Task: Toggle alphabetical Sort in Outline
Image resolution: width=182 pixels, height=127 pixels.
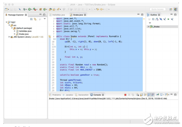Action: point(157,19)
